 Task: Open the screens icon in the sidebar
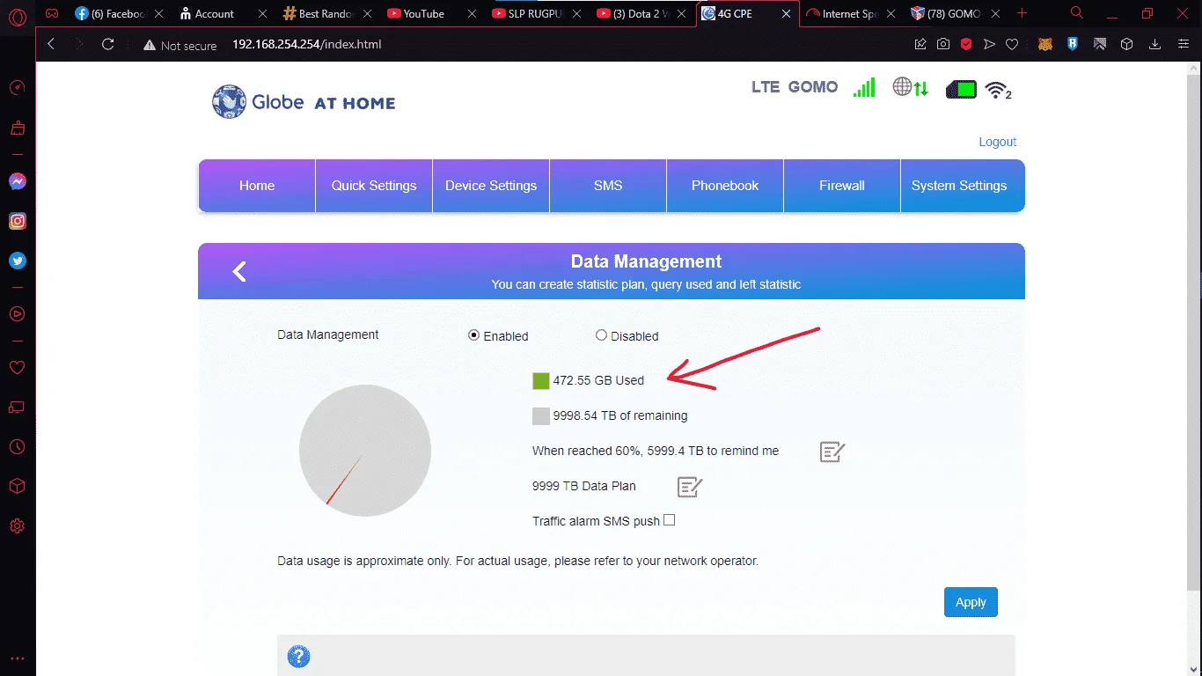click(17, 408)
